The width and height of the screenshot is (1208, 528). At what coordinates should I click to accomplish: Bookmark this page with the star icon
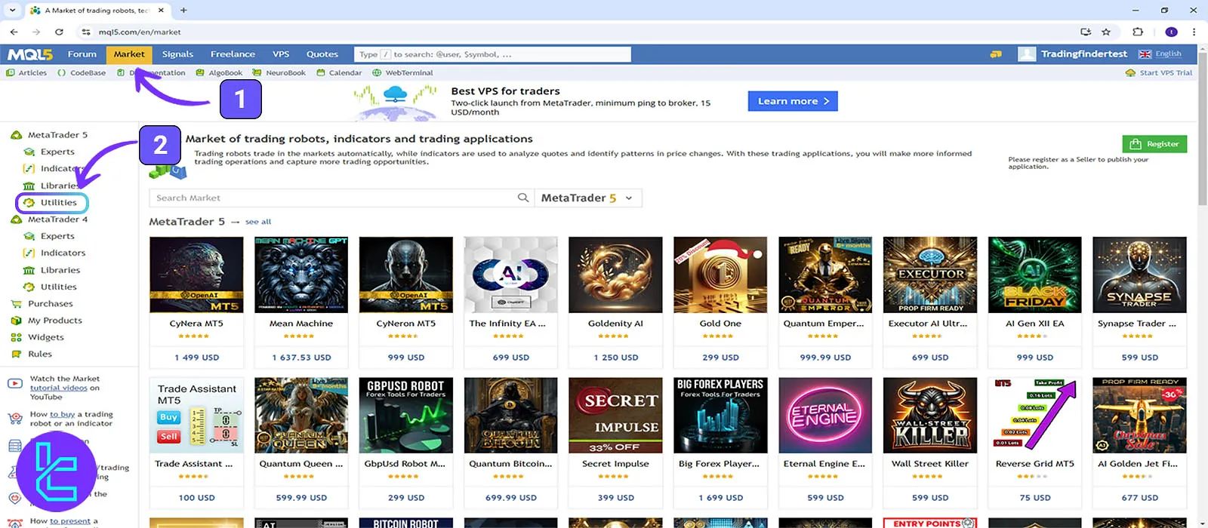point(1106,32)
